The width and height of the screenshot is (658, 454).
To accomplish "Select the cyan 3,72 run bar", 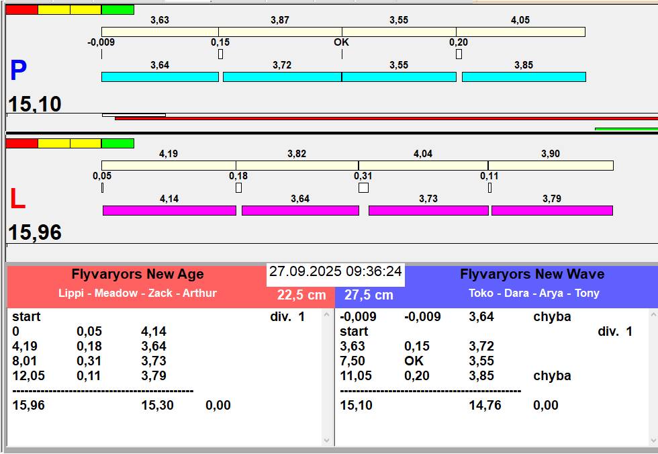I will coord(282,77).
